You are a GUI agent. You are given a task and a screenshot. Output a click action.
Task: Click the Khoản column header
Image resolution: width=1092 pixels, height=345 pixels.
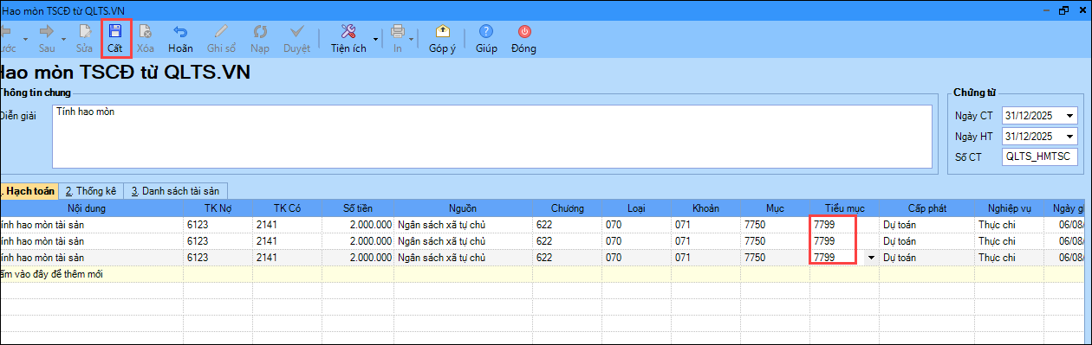coord(706,208)
